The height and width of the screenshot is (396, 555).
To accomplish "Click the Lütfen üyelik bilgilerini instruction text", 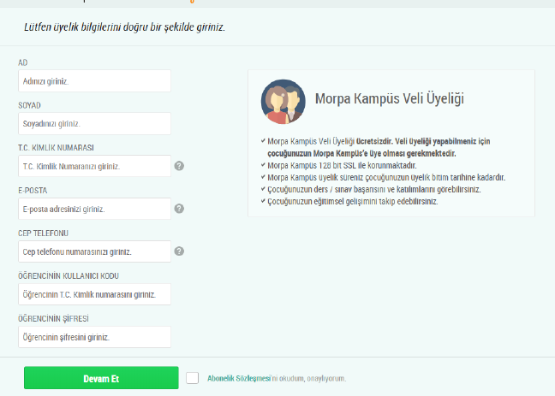I will tap(124, 27).
